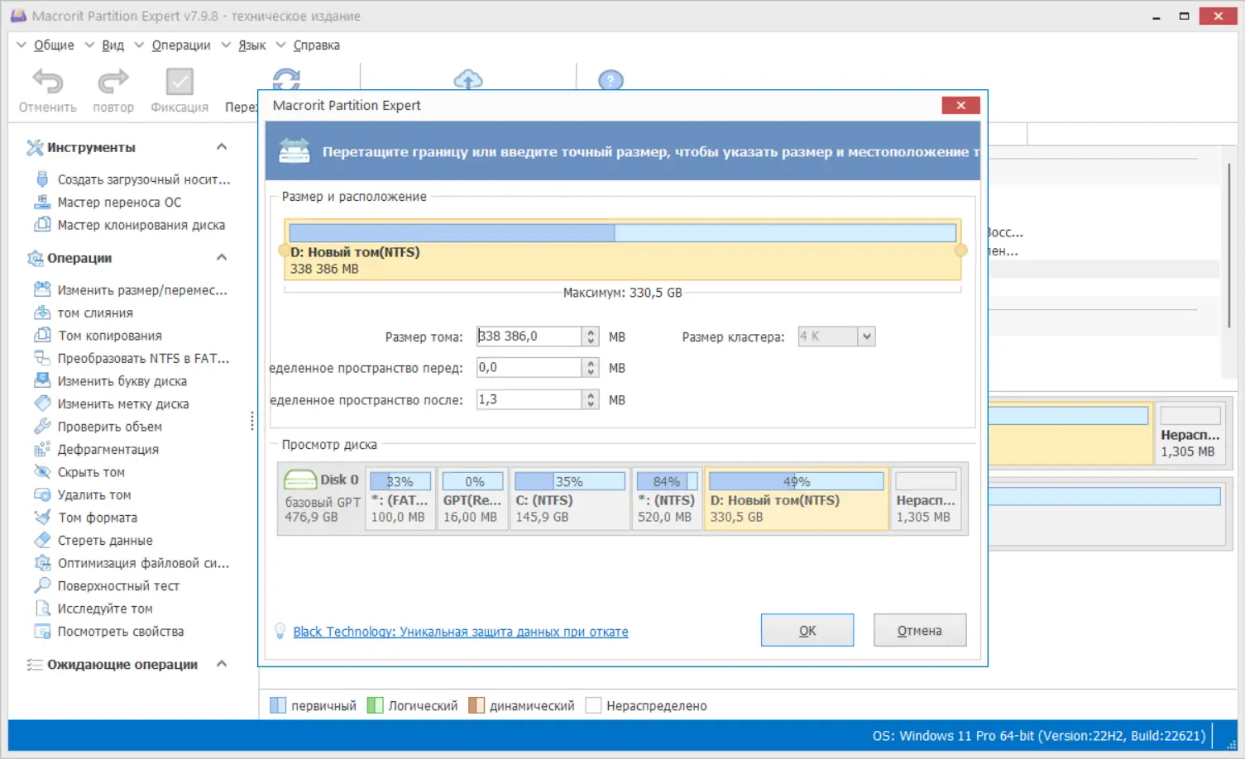Select the GPT(Re… 16,00 MB partition block
This screenshot has height=759, width=1245.
click(472, 499)
